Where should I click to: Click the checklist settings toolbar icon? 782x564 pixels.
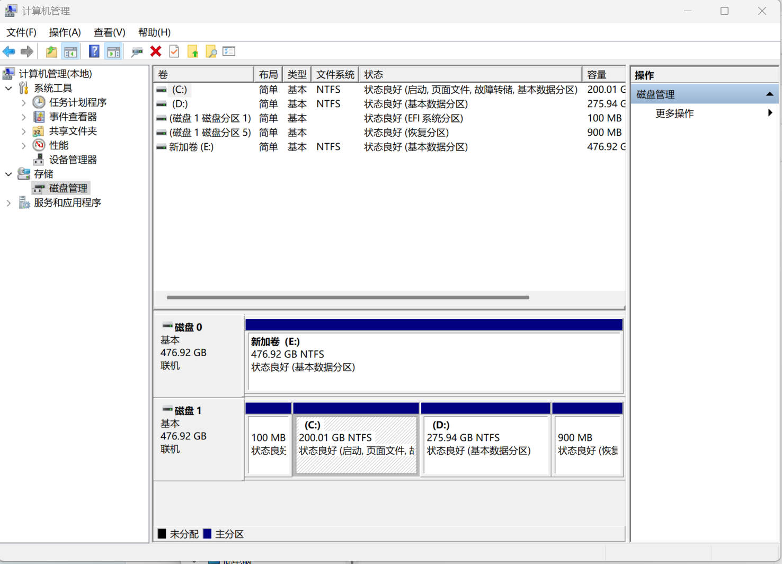click(x=229, y=51)
